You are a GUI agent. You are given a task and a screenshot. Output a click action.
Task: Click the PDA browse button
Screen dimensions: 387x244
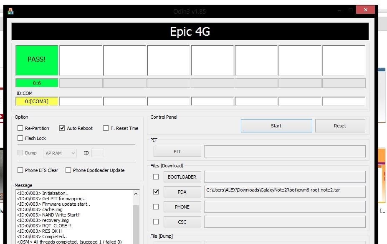tap(182, 192)
